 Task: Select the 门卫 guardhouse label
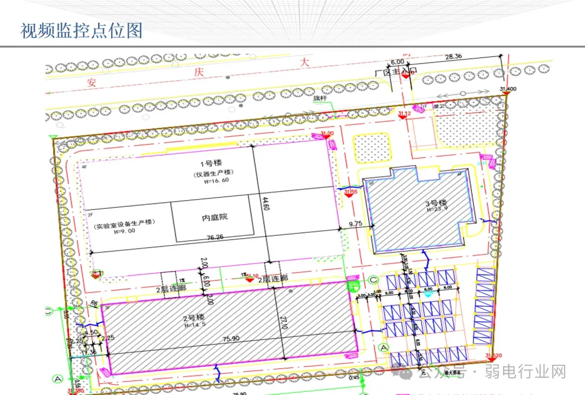(439, 106)
